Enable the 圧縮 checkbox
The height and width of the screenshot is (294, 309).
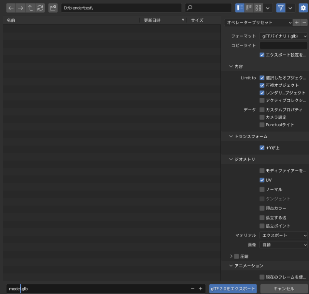tap(236, 257)
